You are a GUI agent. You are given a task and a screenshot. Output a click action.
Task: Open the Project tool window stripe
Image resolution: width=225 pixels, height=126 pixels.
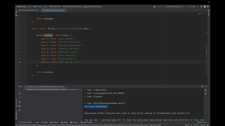click(16, 13)
